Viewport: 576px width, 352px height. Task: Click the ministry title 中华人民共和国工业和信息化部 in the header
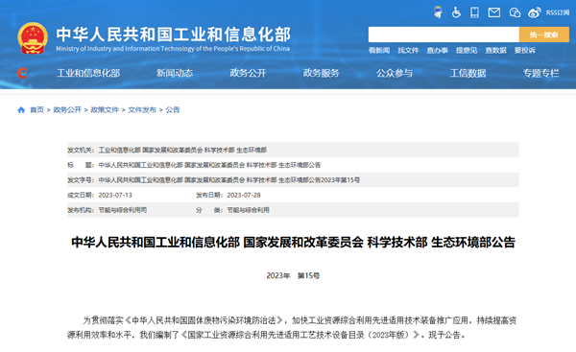coord(174,35)
